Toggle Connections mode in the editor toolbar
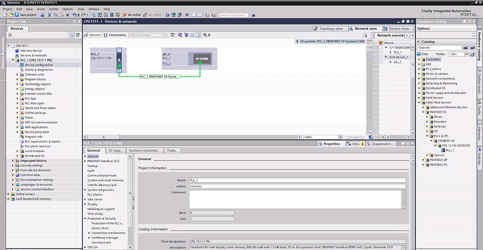The height and width of the screenshot is (250, 483). coord(115,35)
